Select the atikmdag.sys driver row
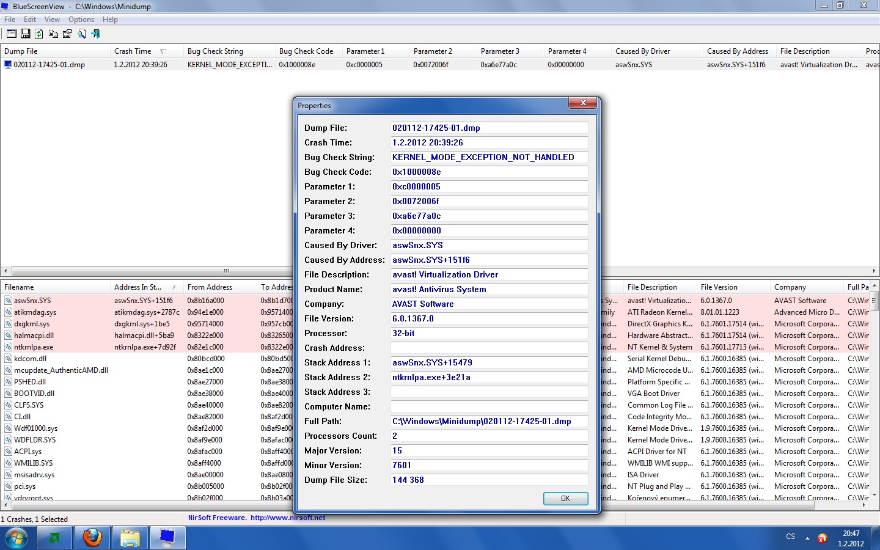 [35, 312]
